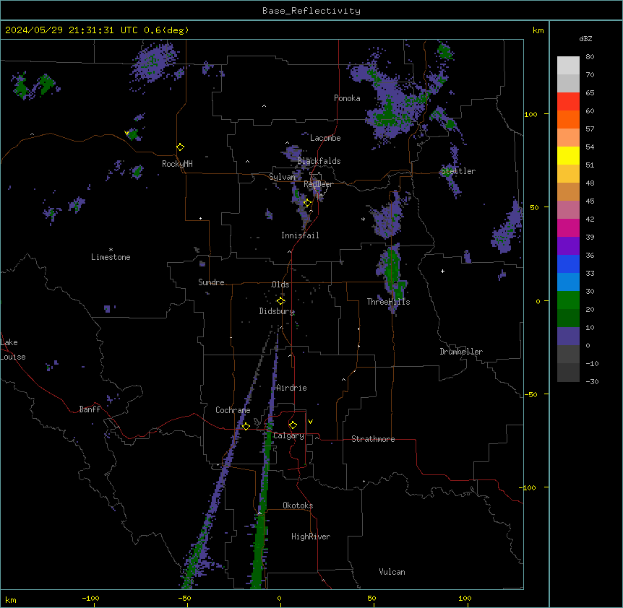Click the red 60-65 dBZ legend band
Viewport: 623px width, 608px height.
(568, 102)
